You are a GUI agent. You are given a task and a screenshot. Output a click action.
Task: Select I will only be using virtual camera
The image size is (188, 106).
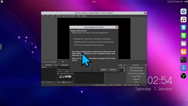pos(88,45)
